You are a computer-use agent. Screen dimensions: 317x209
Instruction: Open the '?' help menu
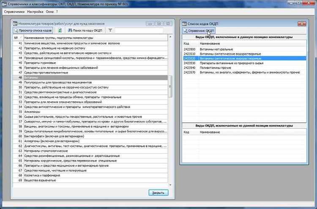coord(57,11)
